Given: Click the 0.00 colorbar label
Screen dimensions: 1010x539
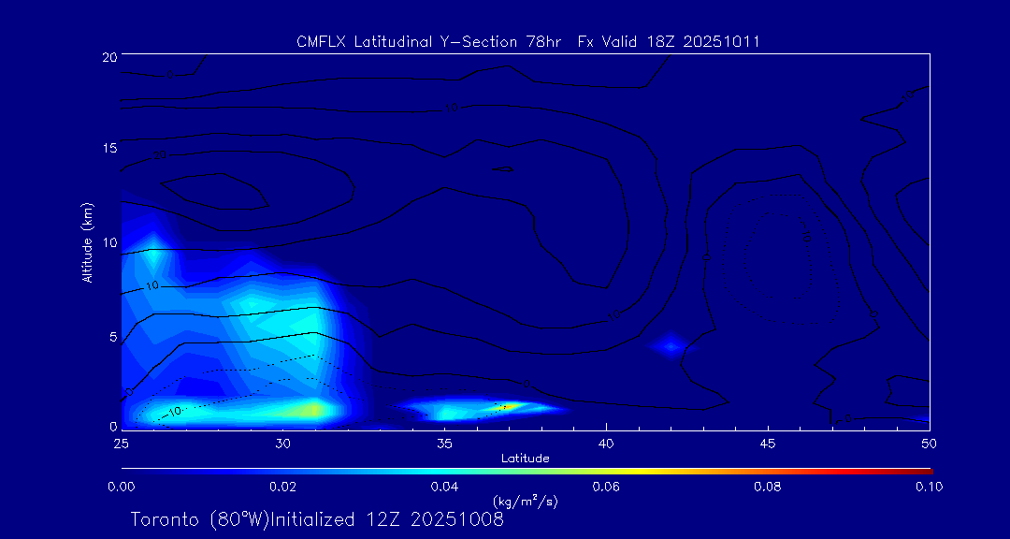Looking at the screenshot, I should (121, 487).
